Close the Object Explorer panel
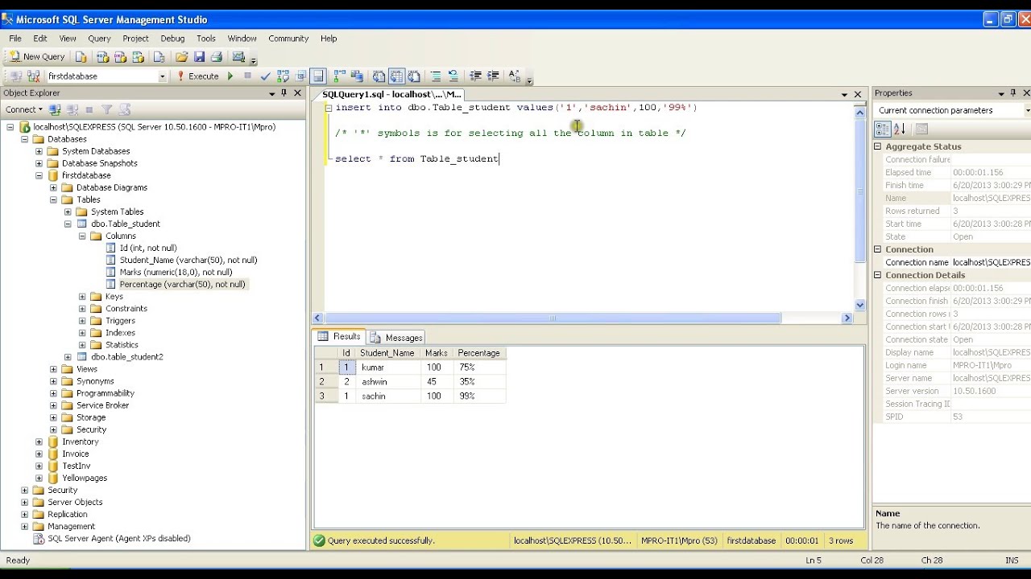1031x579 pixels. 297,93
